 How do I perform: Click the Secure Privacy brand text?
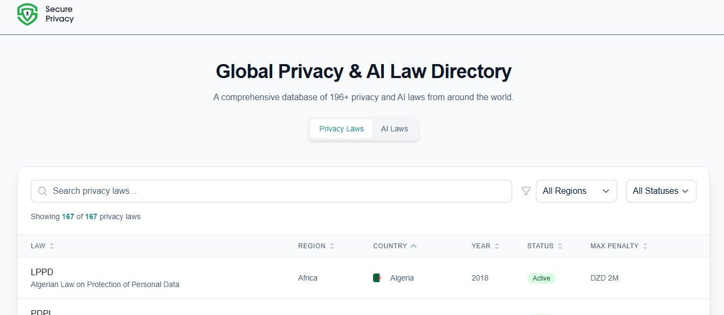pyautogui.click(x=59, y=14)
